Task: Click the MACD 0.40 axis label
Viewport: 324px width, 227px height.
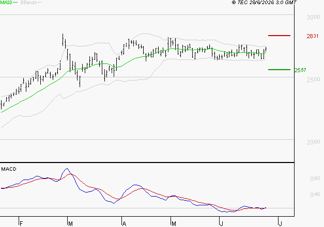Action: (315, 194)
